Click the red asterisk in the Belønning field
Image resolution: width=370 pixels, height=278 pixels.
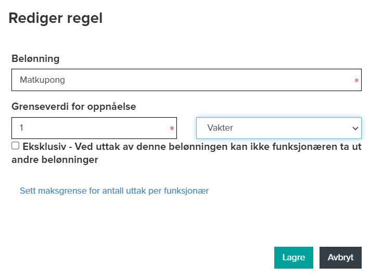point(356,81)
